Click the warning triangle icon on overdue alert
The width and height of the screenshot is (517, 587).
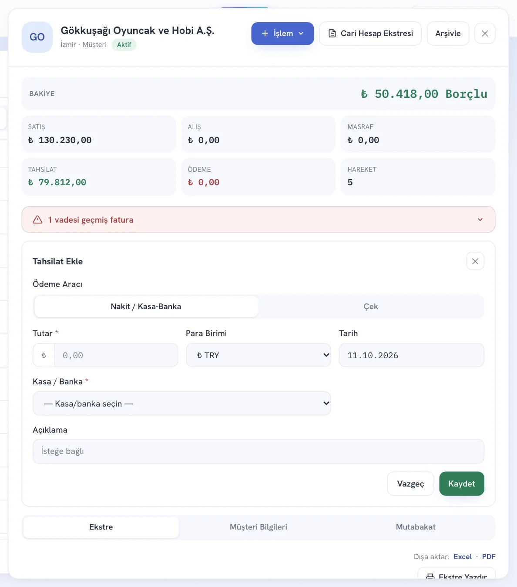click(x=37, y=220)
